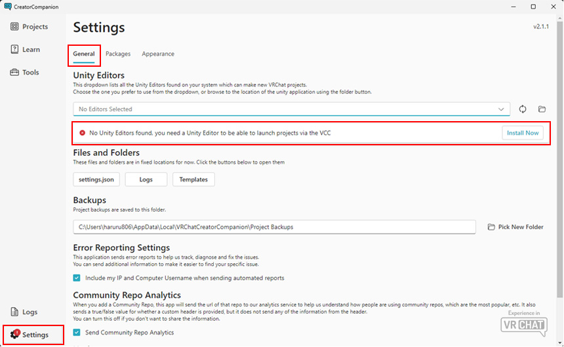Open Tools via the toolbox icon
Screen dimensions: 564x347
click(14, 73)
